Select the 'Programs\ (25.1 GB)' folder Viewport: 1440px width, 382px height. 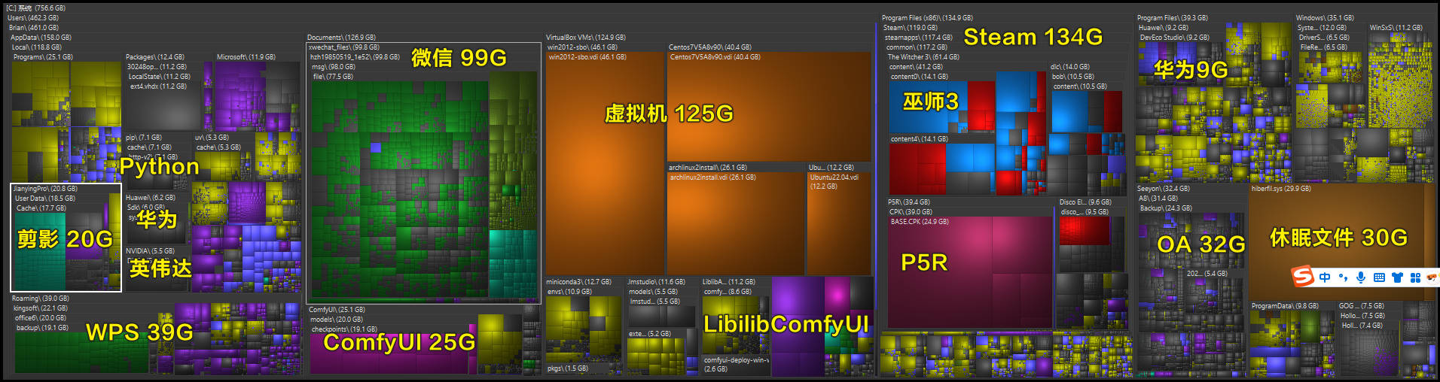pyautogui.click(x=44, y=57)
